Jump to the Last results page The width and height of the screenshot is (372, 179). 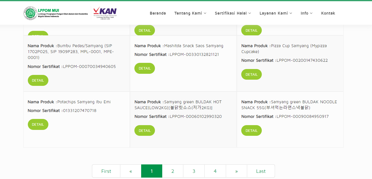click(x=261, y=171)
